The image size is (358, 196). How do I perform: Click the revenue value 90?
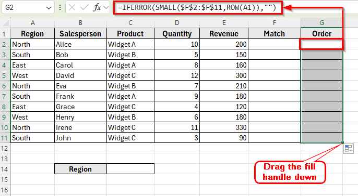coord(224,138)
